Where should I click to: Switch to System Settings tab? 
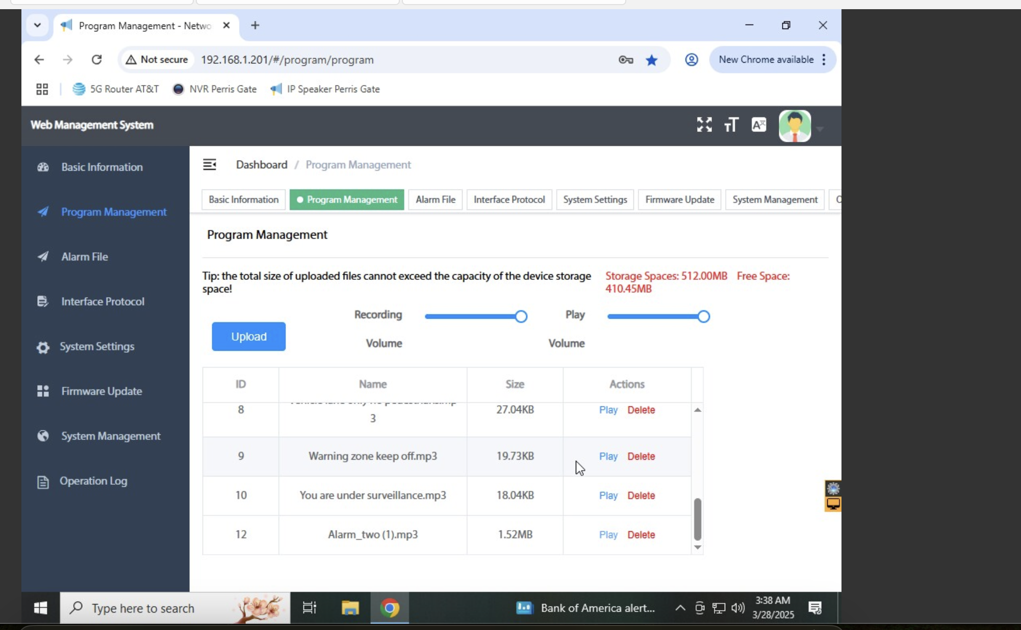coord(595,199)
